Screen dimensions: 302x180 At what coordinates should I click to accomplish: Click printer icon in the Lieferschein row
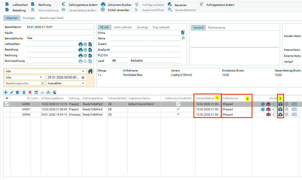[80, 44]
